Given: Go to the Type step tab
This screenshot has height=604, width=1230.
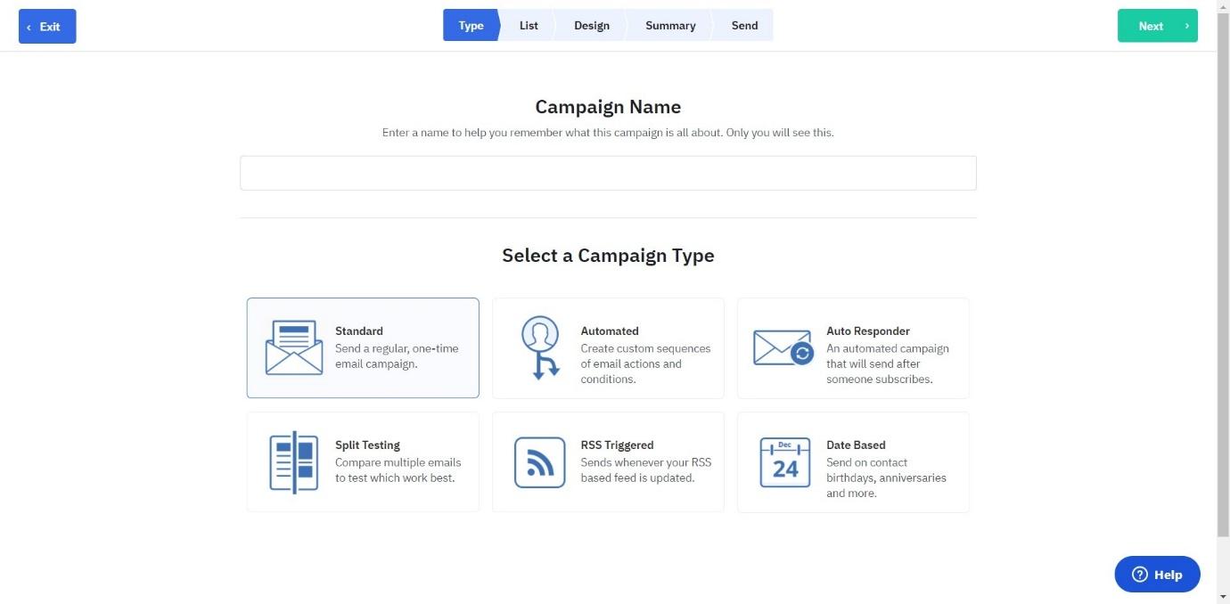Looking at the screenshot, I should pos(471,25).
